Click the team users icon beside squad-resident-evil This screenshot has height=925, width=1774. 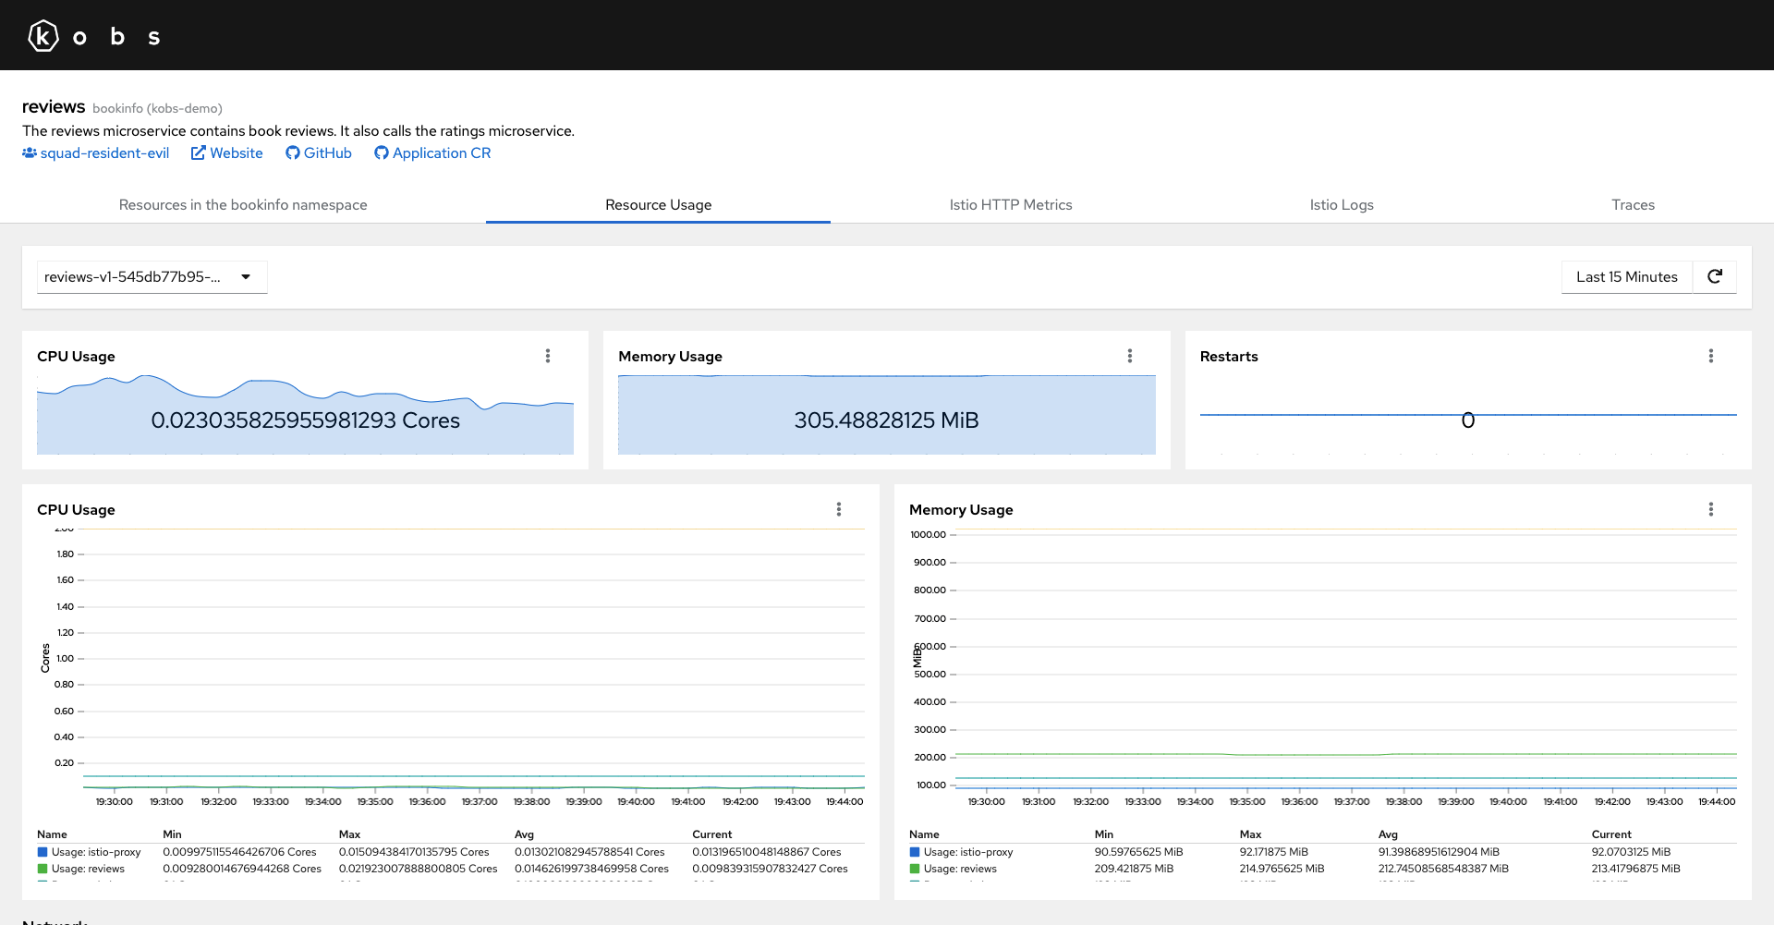tap(30, 153)
